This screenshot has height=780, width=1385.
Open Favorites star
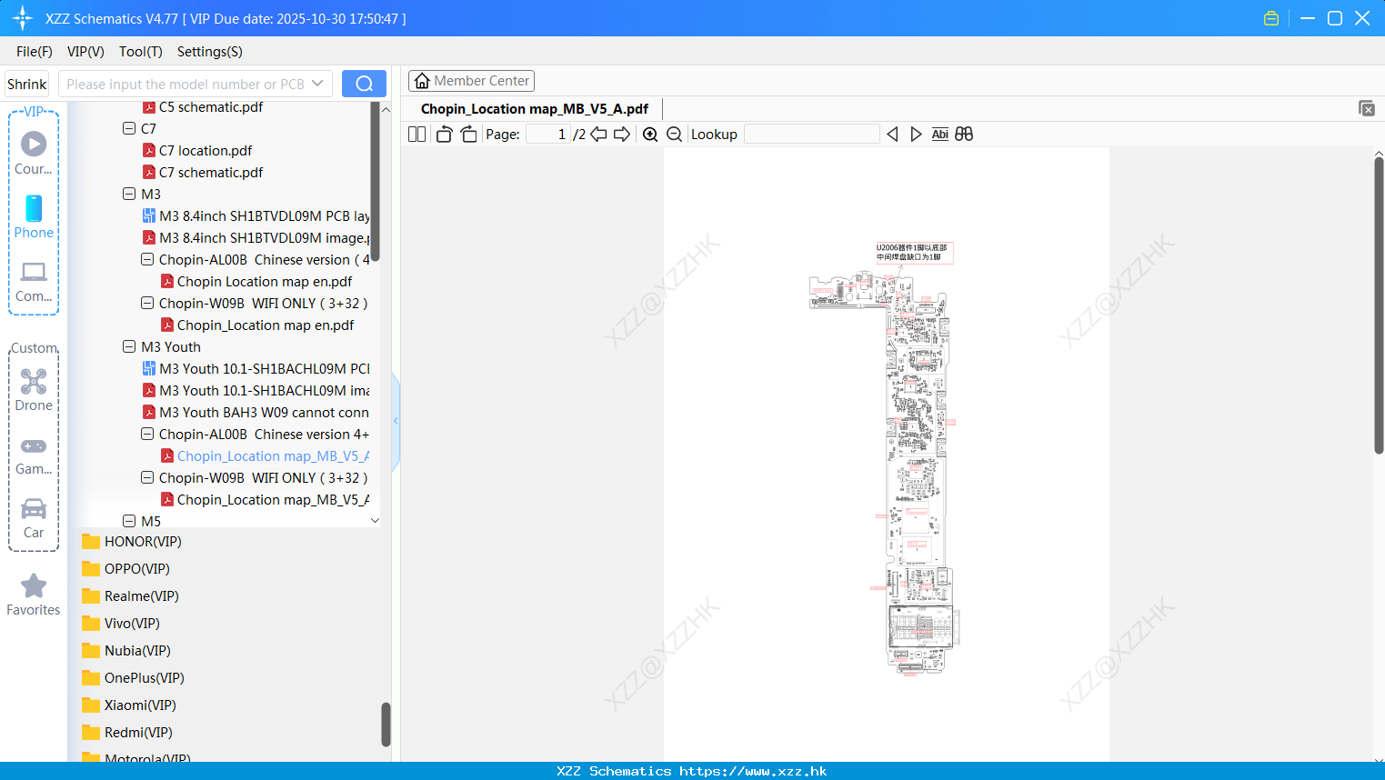34,595
